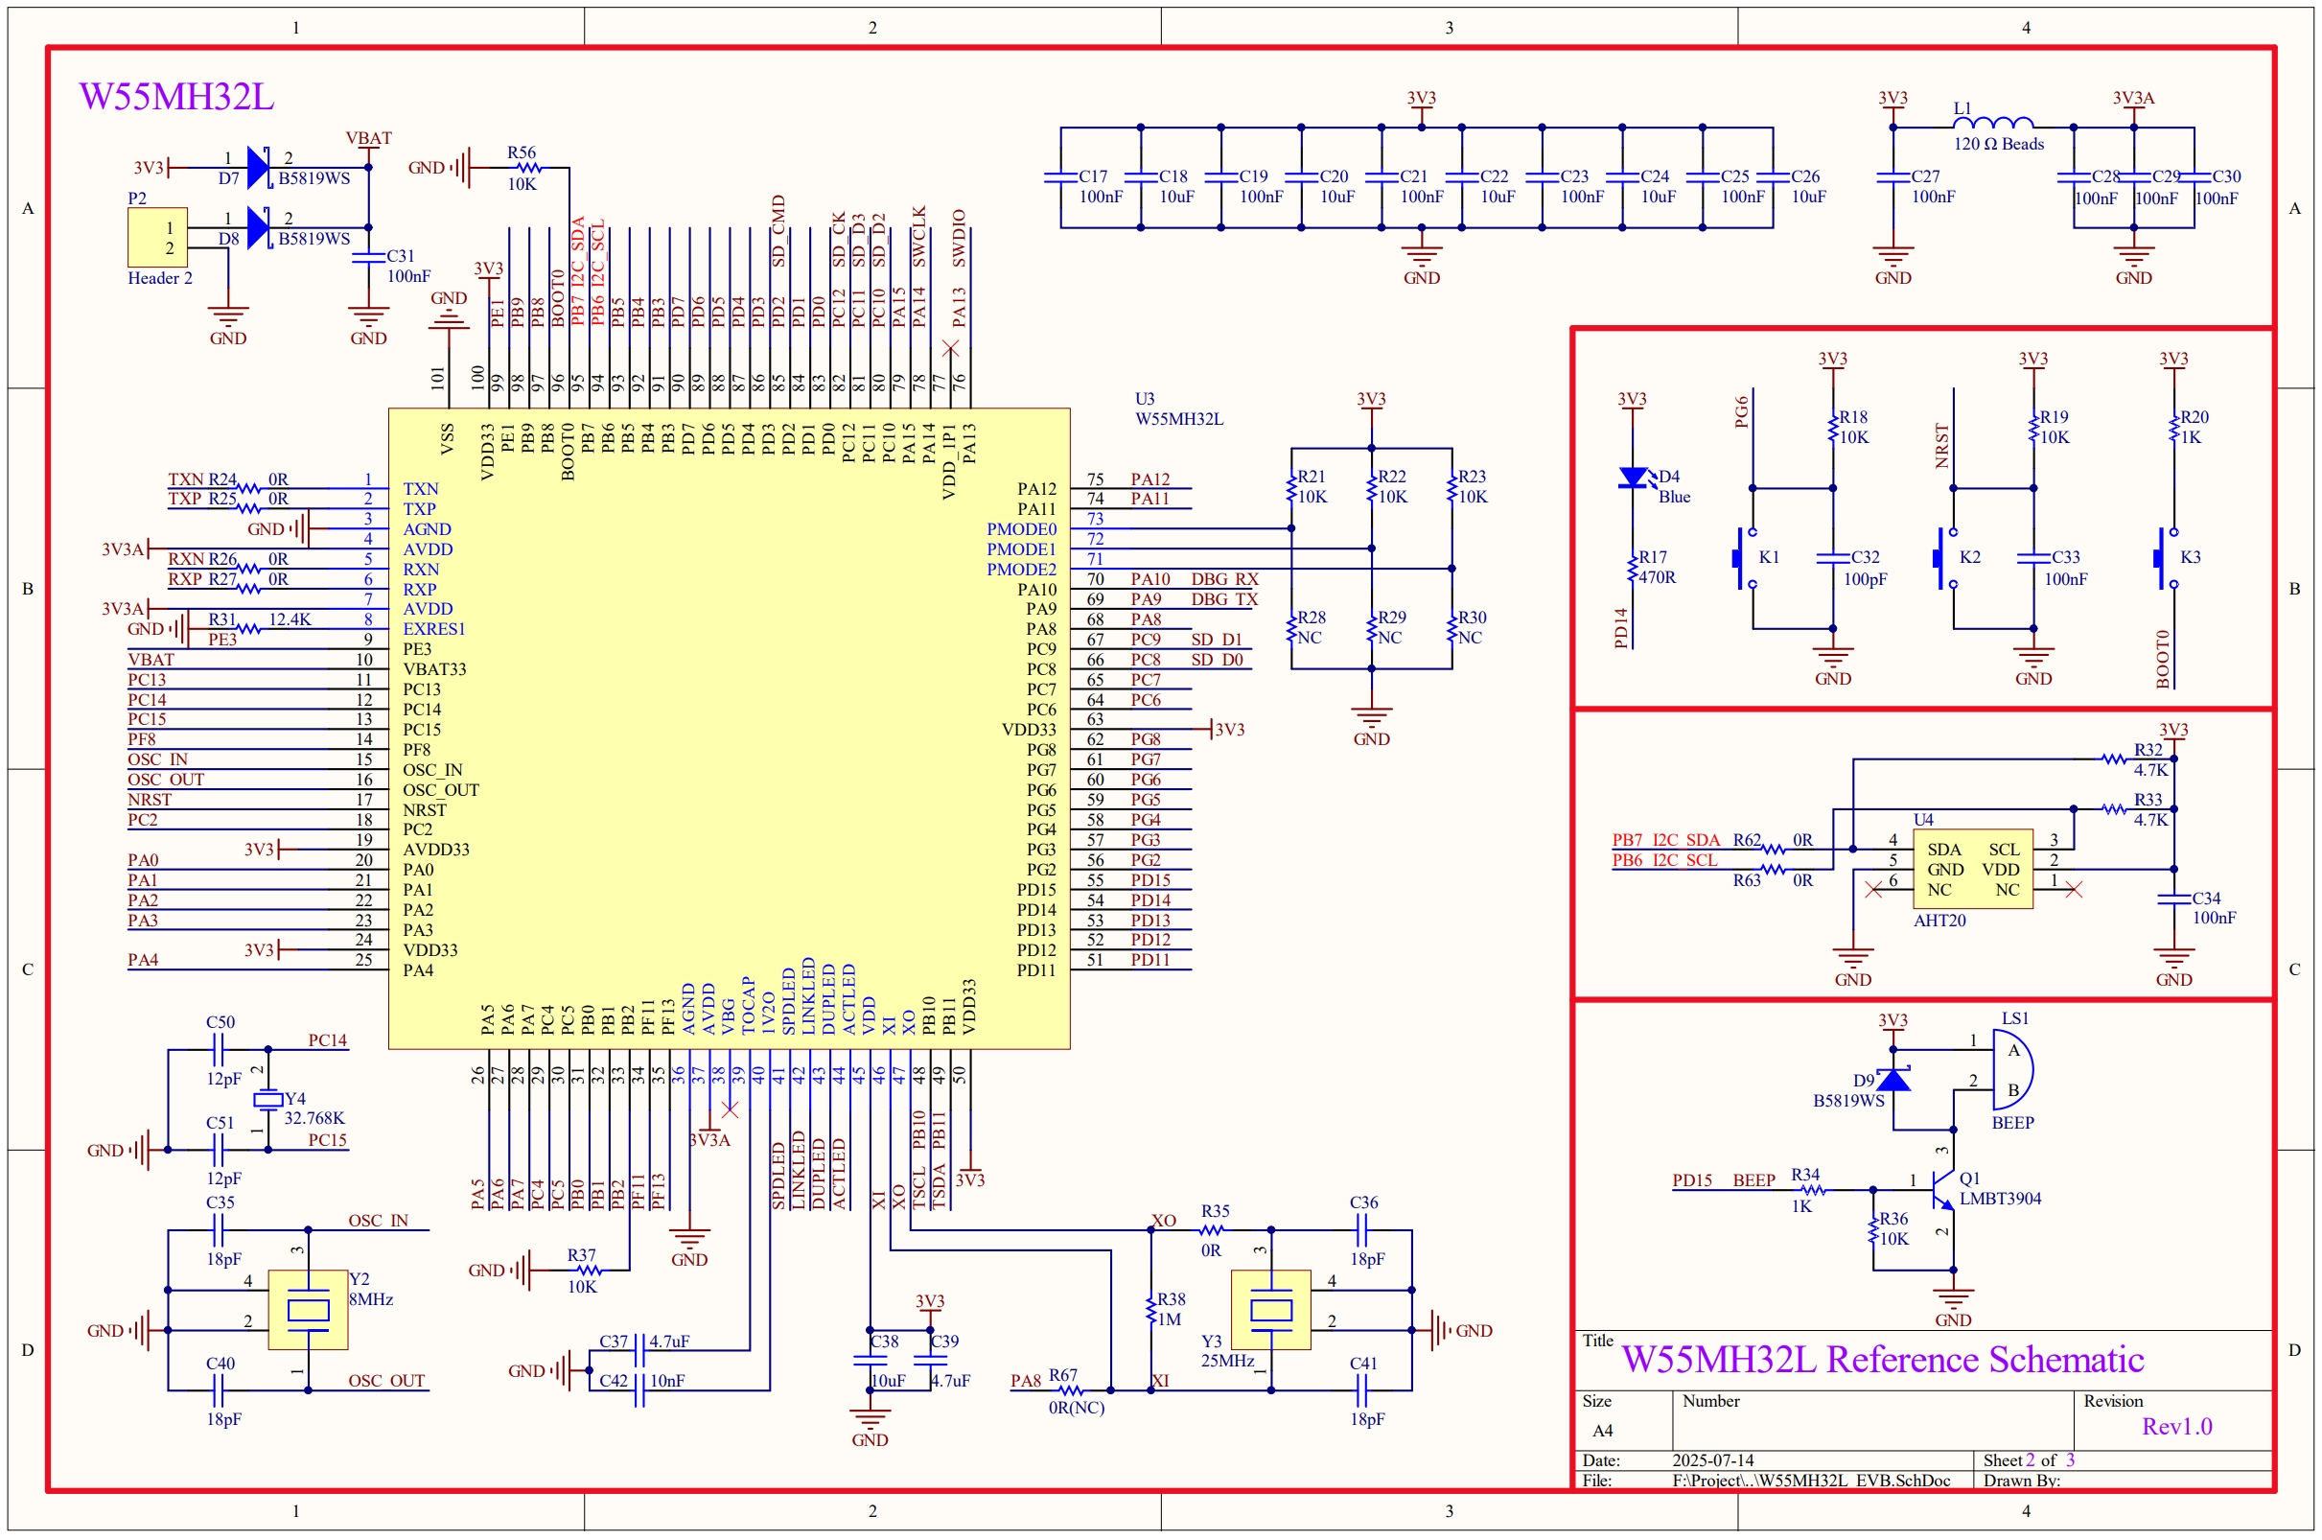This screenshot has height=1540, width=2322.
Task: Select the D9 B5819WS flyback diode
Action: click(x=1892, y=1080)
